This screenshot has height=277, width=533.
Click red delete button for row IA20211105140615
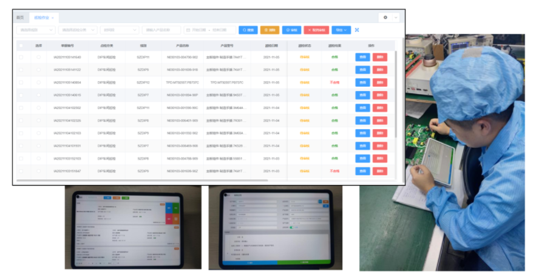pos(380,95)
